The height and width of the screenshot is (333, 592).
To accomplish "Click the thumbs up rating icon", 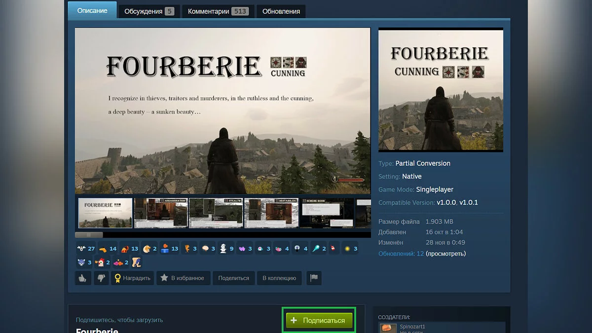I will (82, 278).
